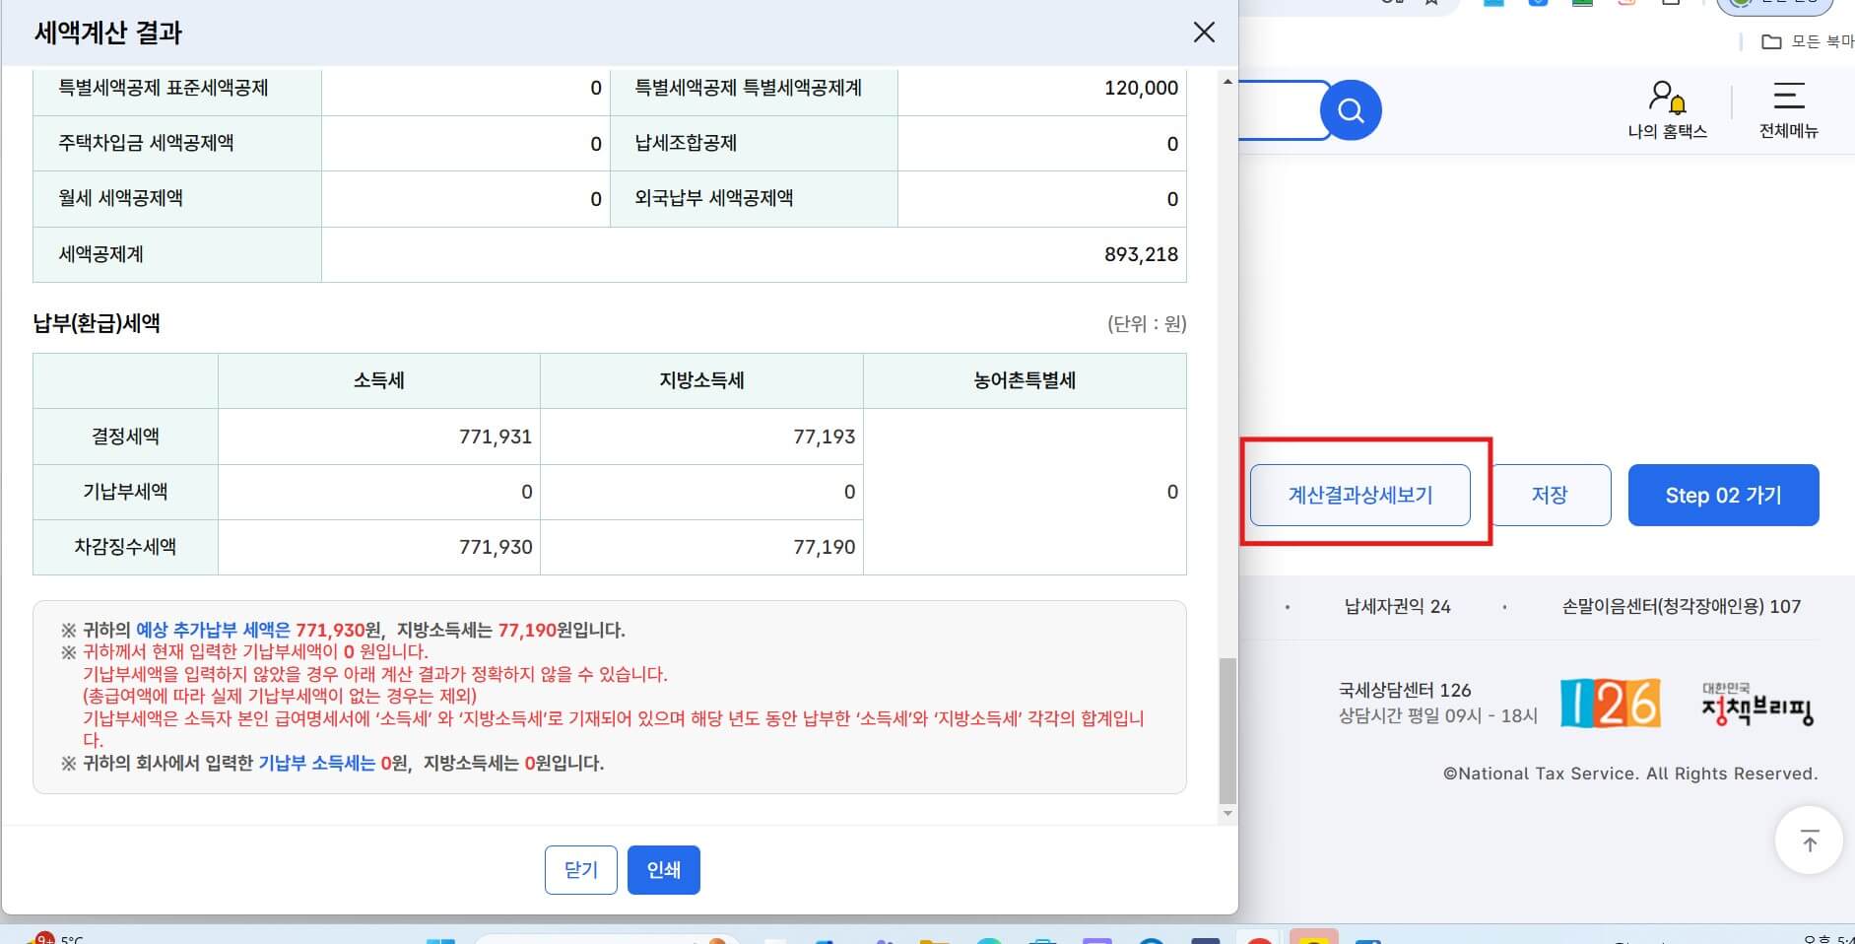
Task: Click the 저장 save button
Action: (x=1550, y=495)
